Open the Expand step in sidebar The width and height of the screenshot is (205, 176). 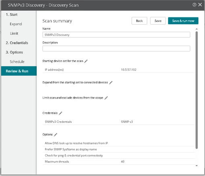(16, 24)
